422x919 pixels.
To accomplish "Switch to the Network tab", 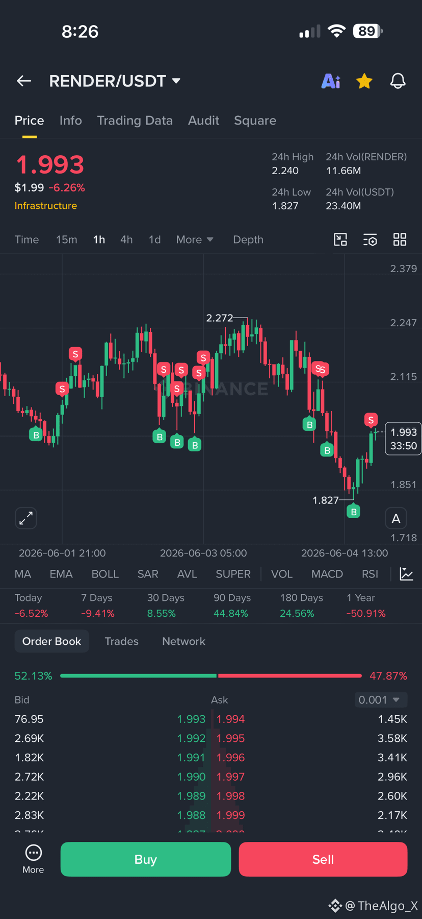I will pyautogui.click(x=183, y=641).
